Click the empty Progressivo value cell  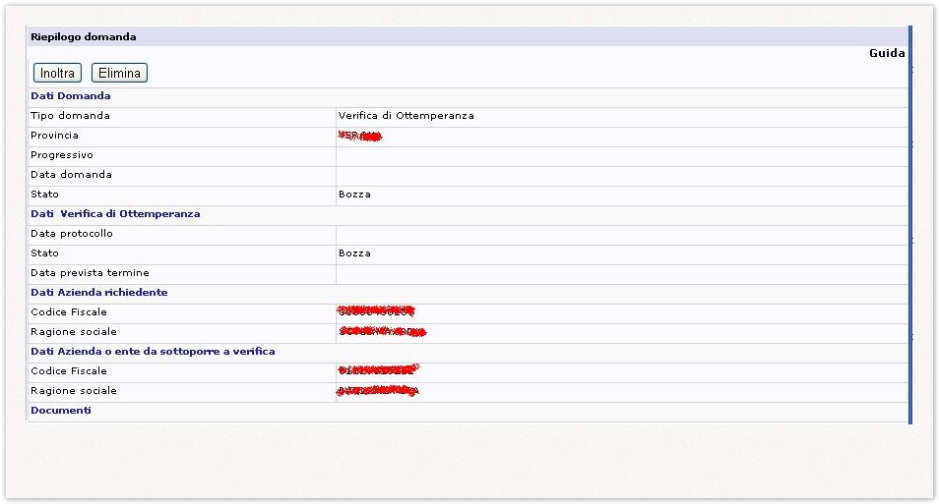click(x=620, y=155)
